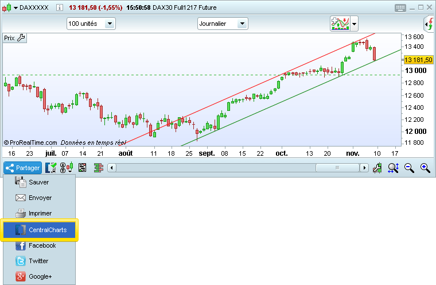Choose Sauver from the share menu
Screen dimensions: 436x285
pyautogui.click(x=38, y=182)
